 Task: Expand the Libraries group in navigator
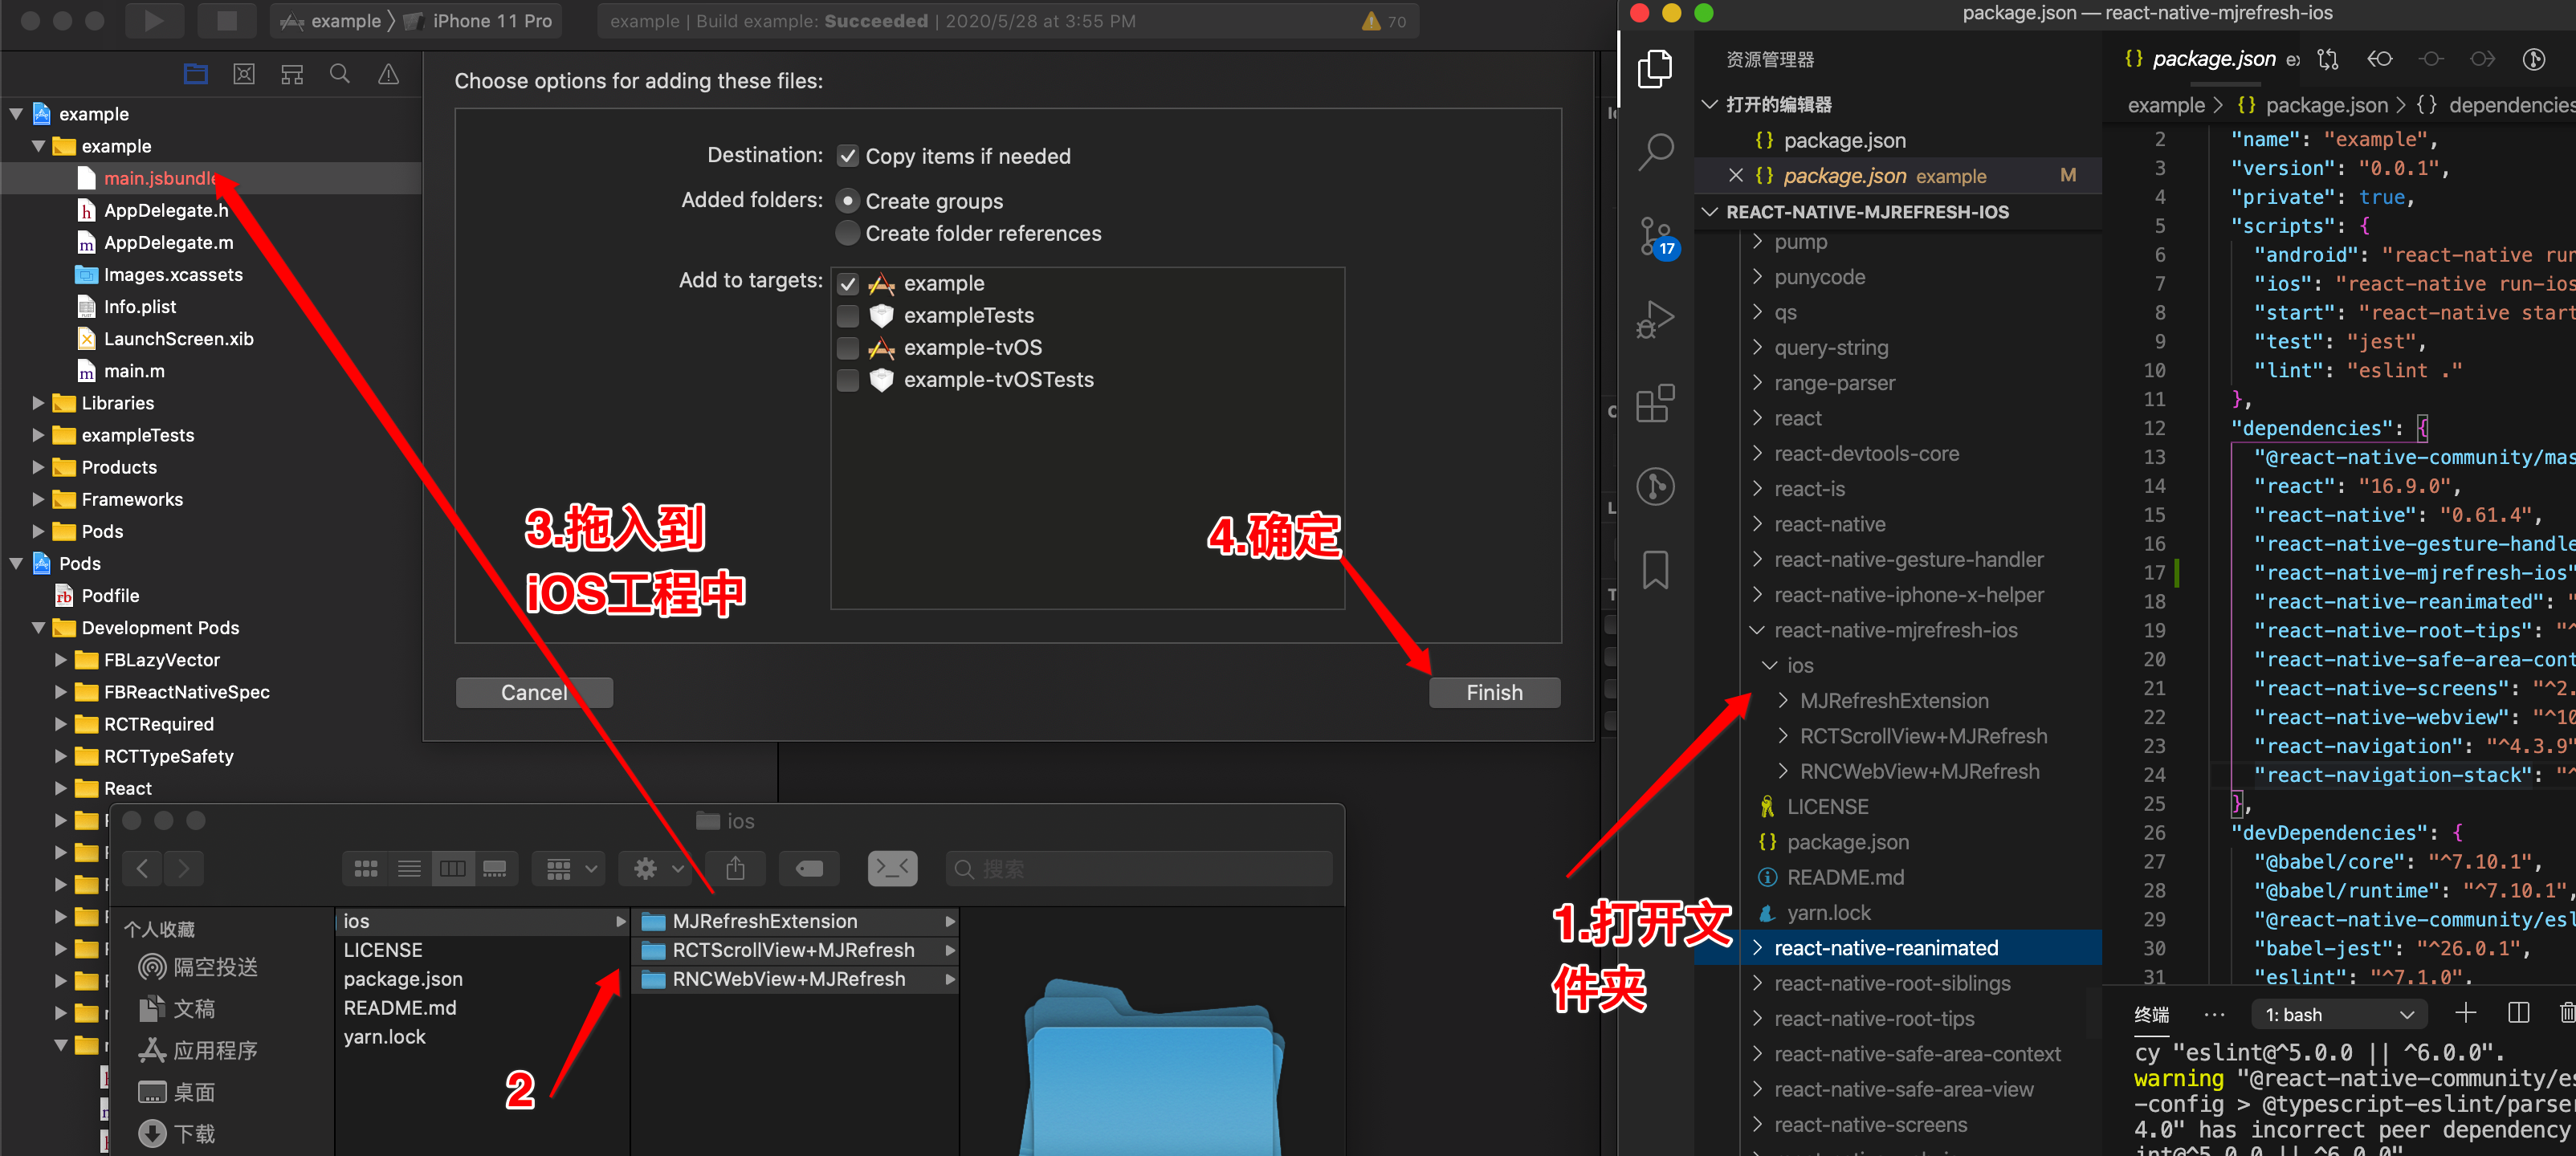(38, 403)
